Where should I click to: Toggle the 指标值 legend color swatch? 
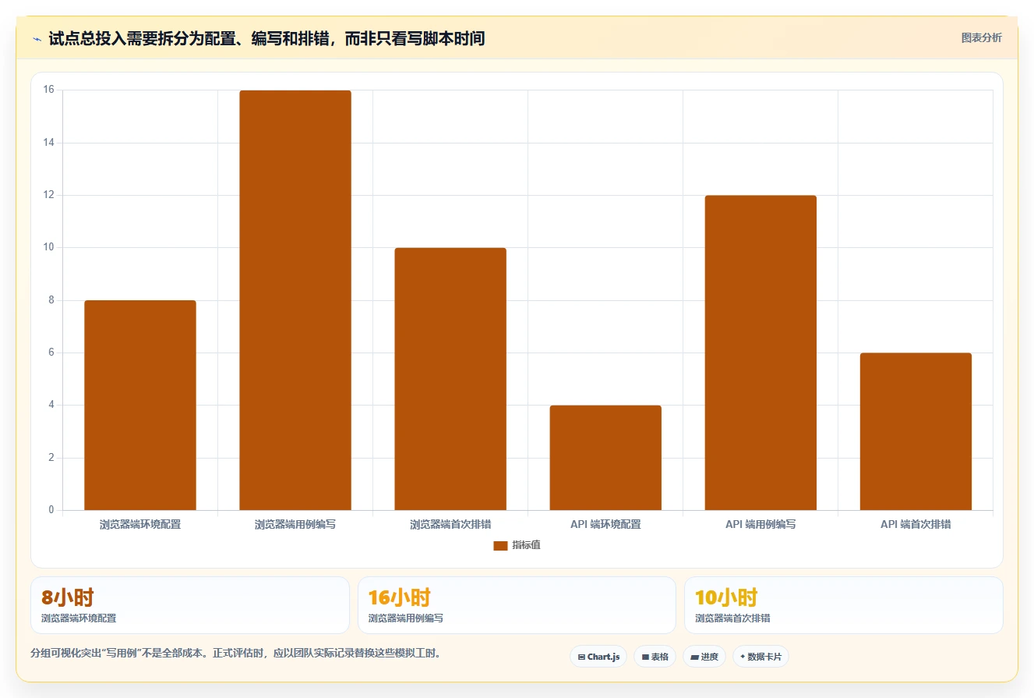coord(500,545)
